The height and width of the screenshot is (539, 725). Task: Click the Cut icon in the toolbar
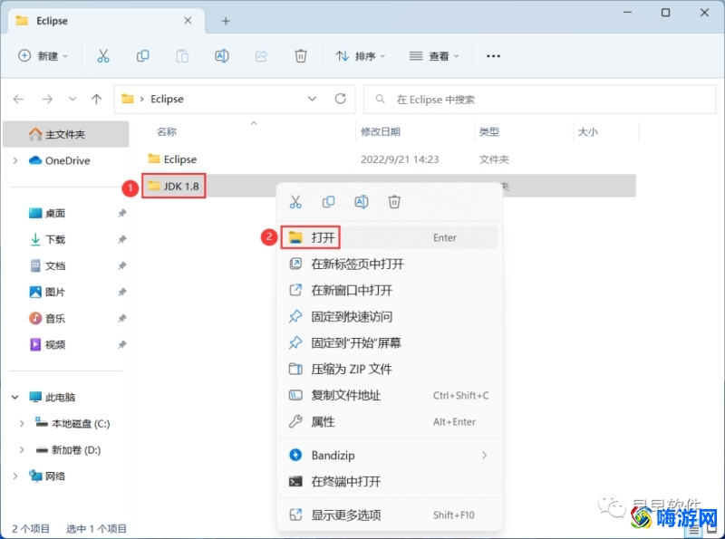click(103, 56)
